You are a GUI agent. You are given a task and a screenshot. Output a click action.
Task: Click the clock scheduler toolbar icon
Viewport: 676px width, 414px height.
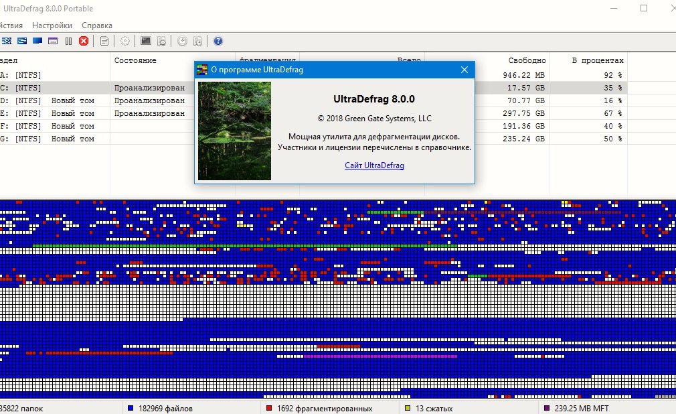pyautogui.click(x=182, y=41)
